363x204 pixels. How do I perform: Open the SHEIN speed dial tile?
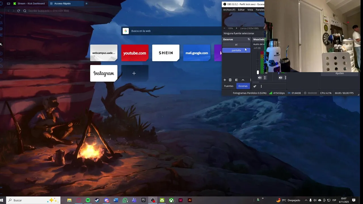pos(166,53)
